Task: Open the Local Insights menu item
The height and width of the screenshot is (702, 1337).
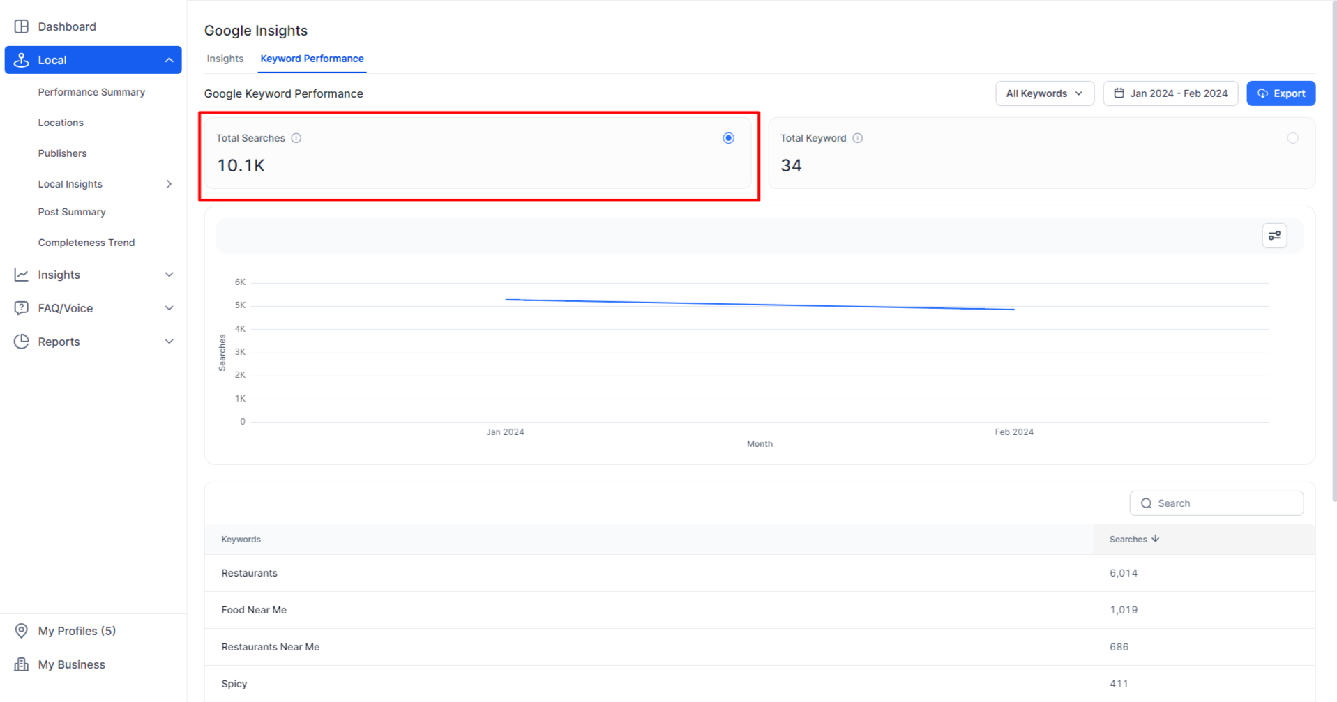Action: tap(70, 184)
